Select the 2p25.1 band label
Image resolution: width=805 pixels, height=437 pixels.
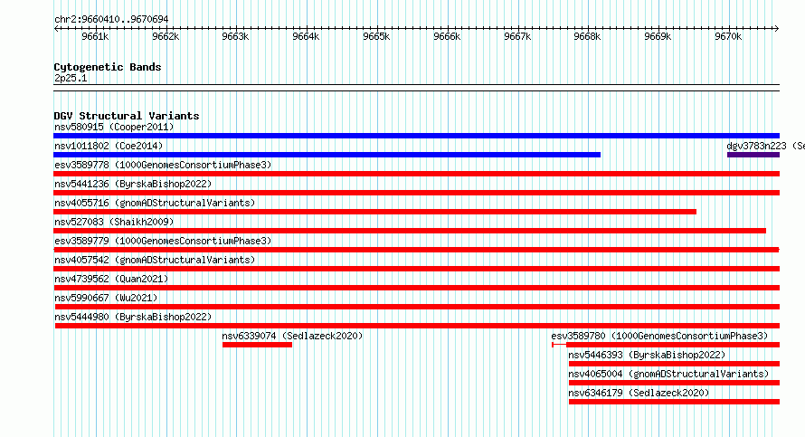click(71, 79)
